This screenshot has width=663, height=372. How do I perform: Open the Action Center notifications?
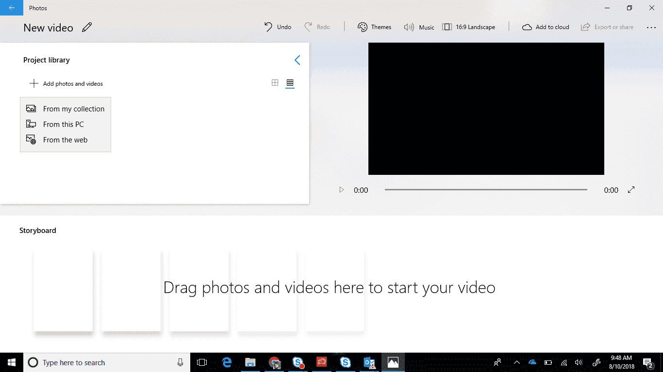coord(648,362)
